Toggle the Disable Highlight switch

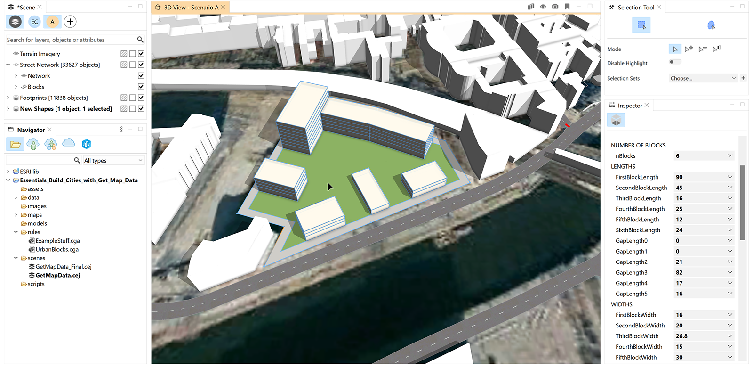point(674,62)
